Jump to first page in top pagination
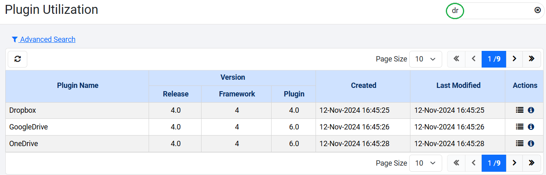 [x=456, y=59]
